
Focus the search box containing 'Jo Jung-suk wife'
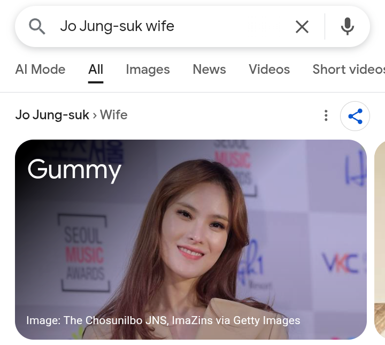point(172,26)
